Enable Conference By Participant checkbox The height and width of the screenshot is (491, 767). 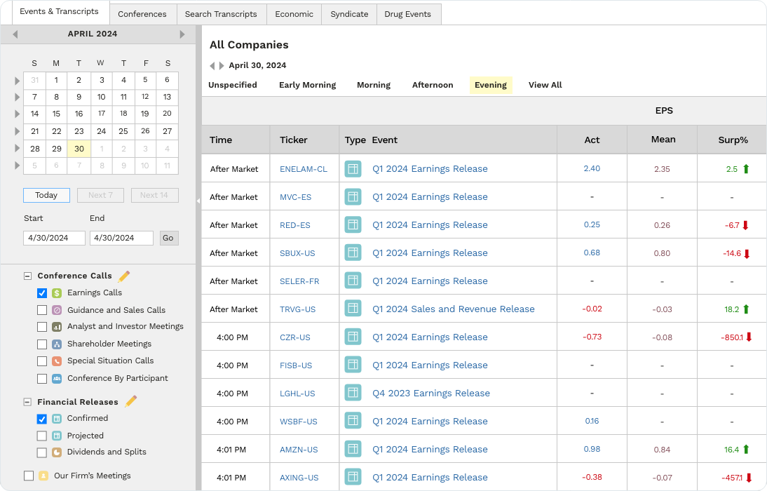[42, 378]
